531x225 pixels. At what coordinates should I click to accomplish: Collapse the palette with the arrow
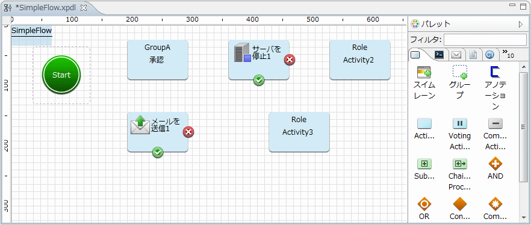click(x=521, y=24)
